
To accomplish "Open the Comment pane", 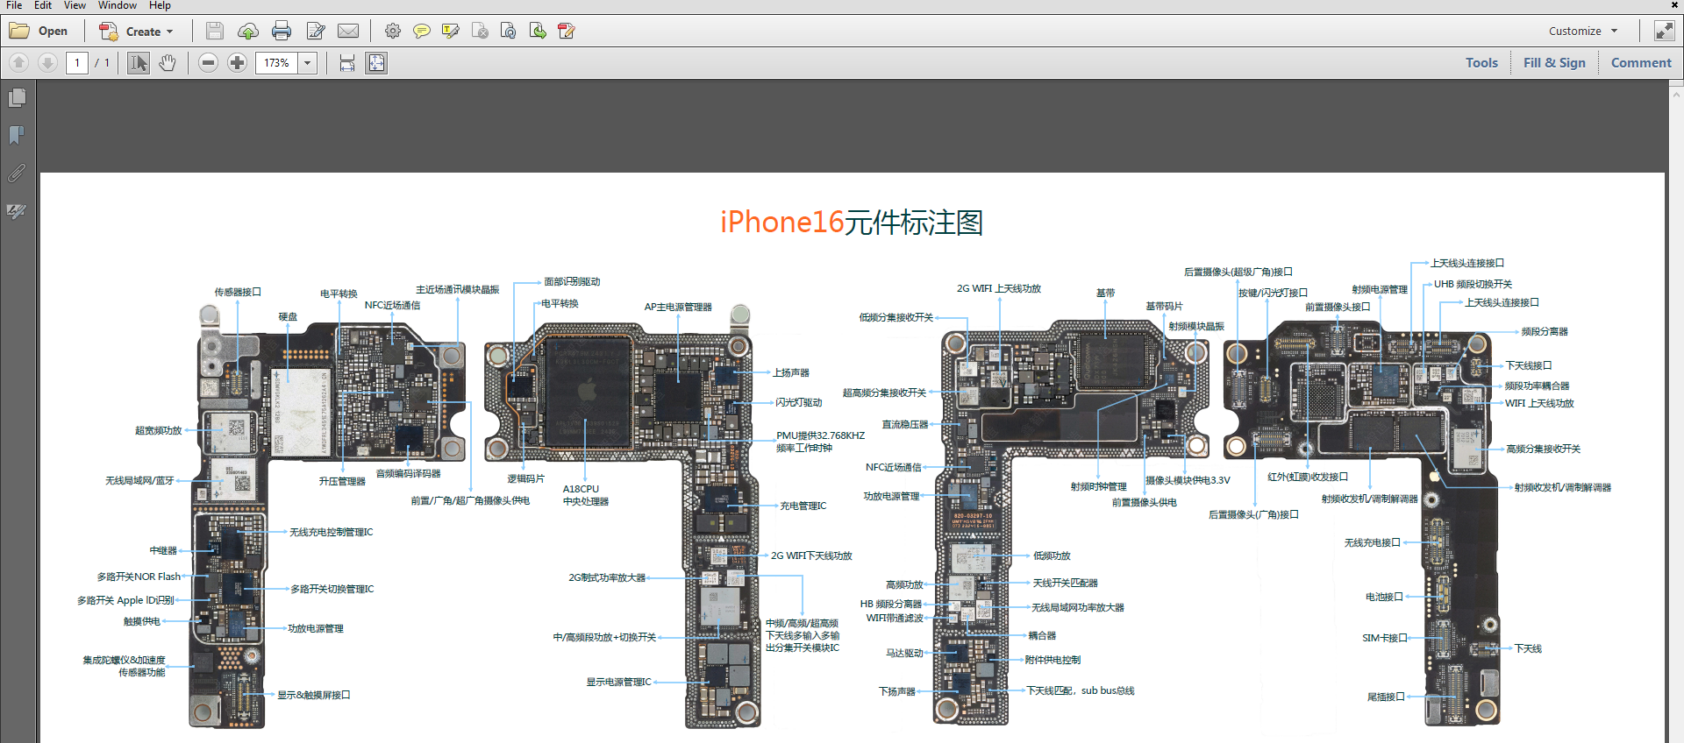I will tap(1640, 63).
